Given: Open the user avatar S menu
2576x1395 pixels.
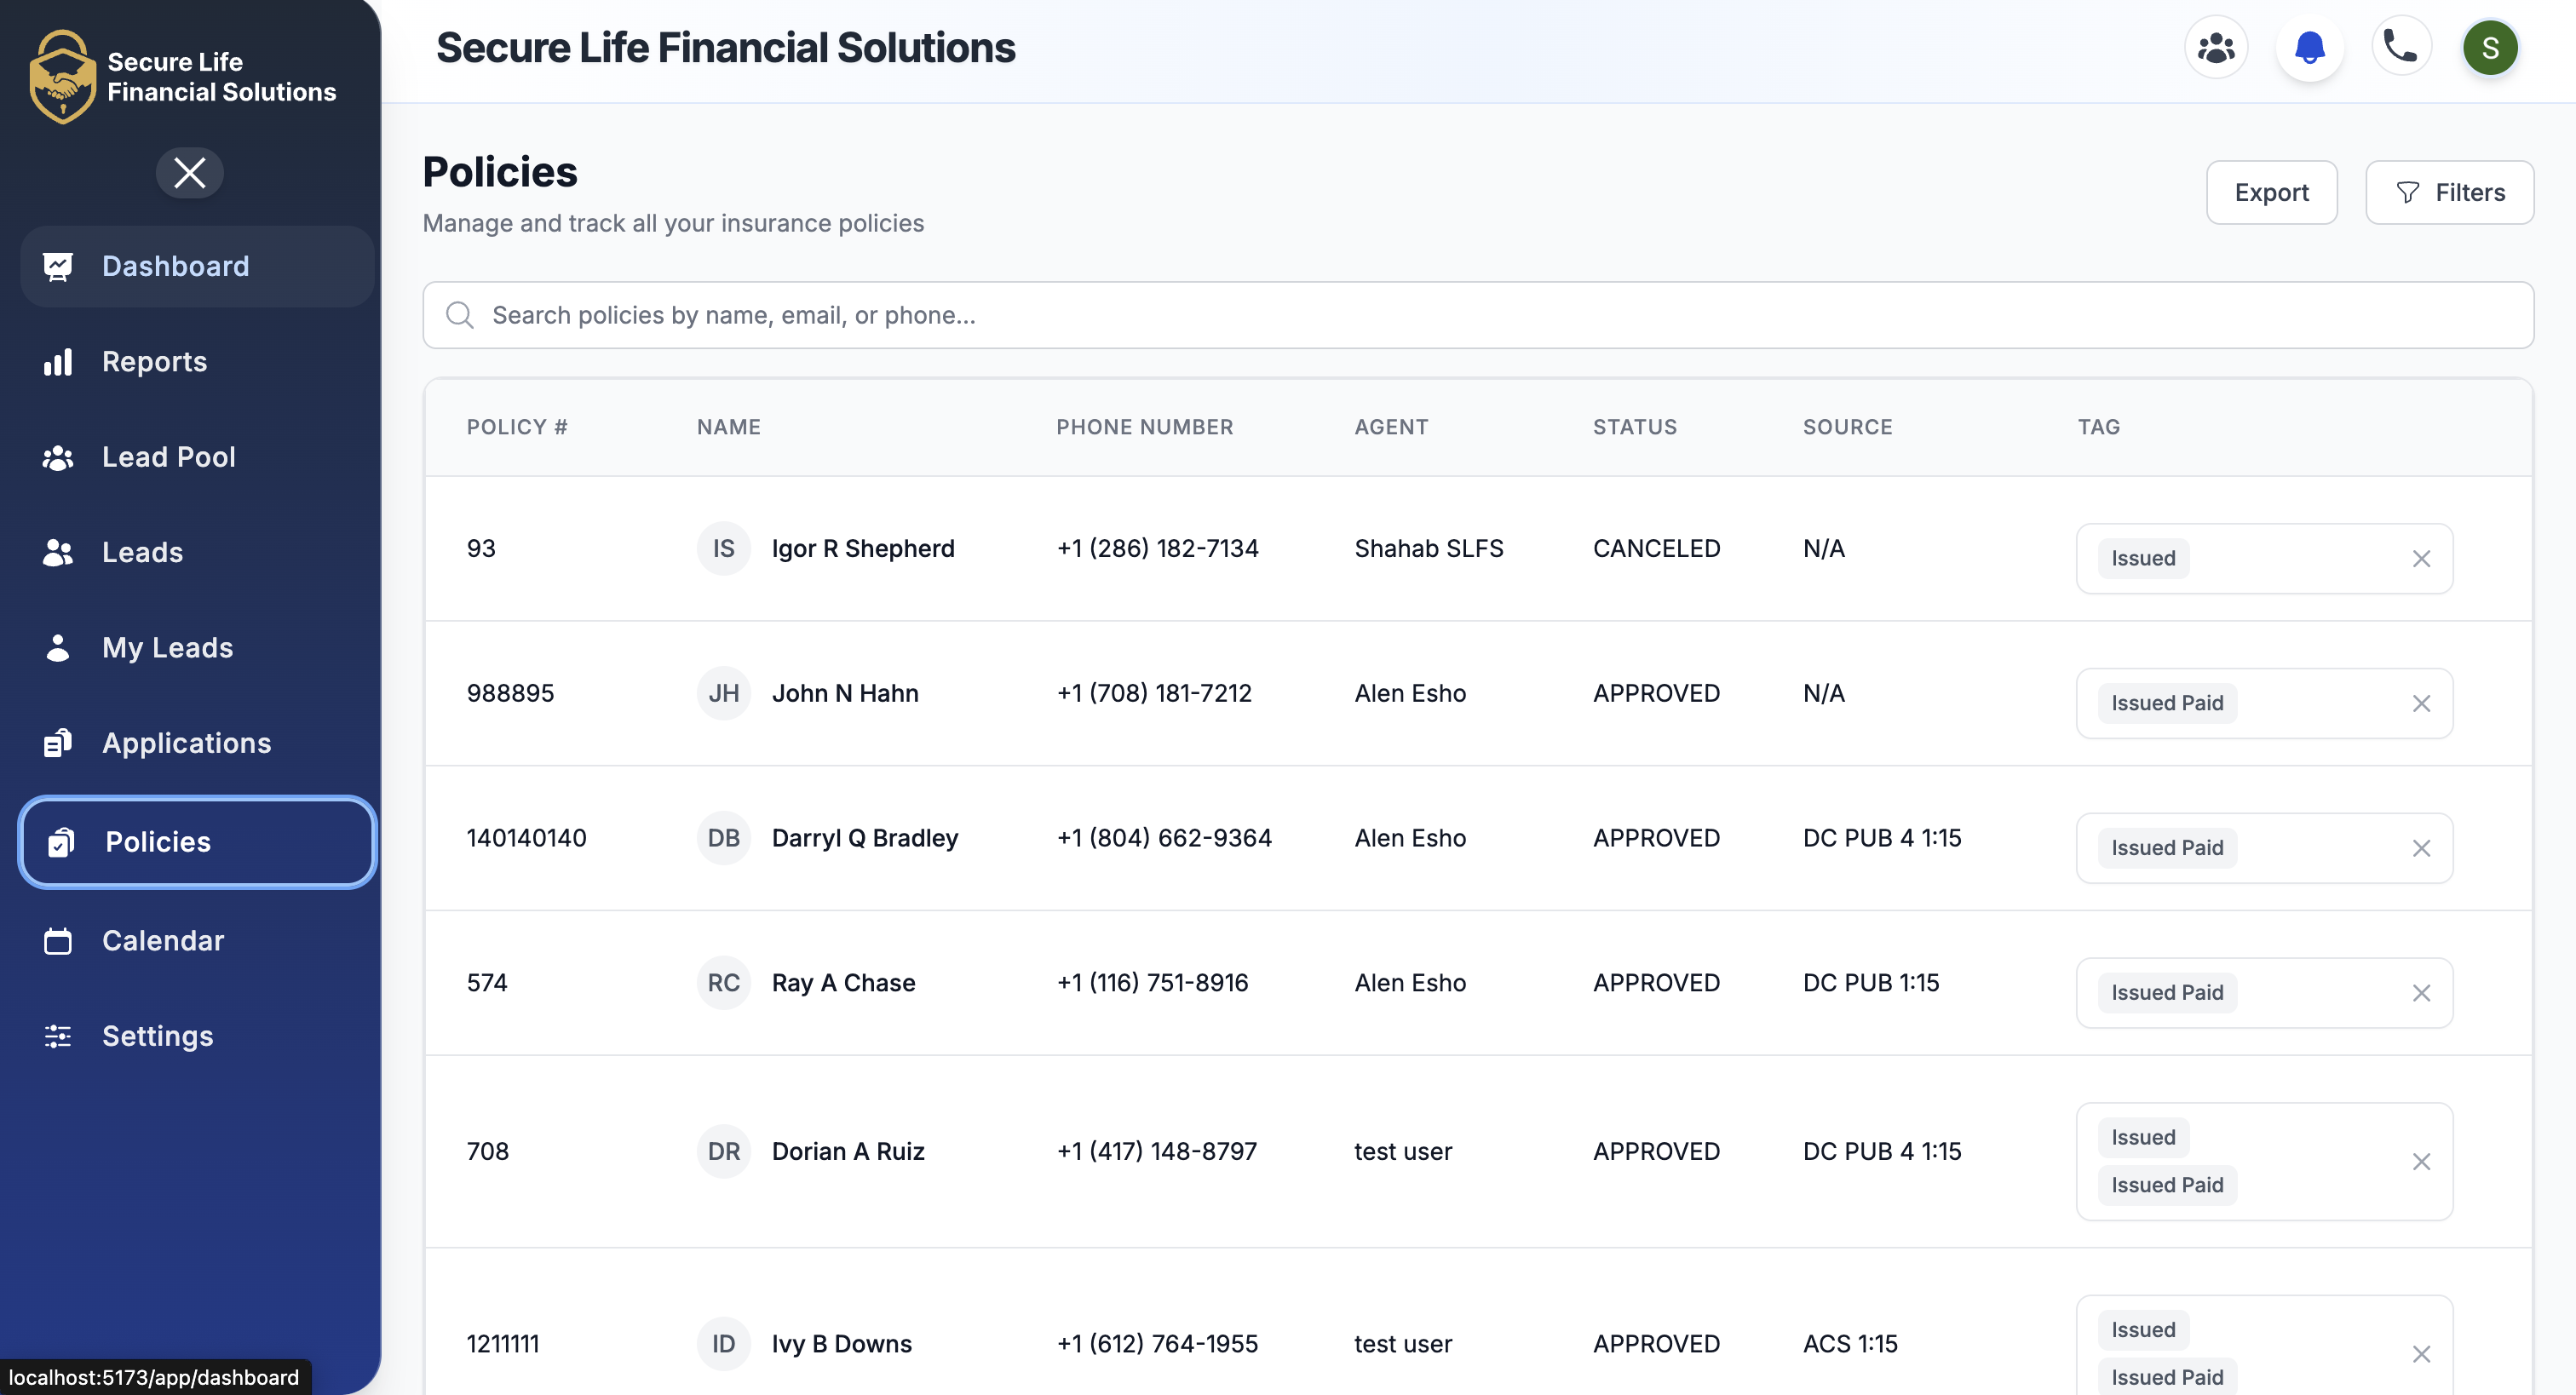Looking at the screenshot, I should click(x=2490, y=47).
